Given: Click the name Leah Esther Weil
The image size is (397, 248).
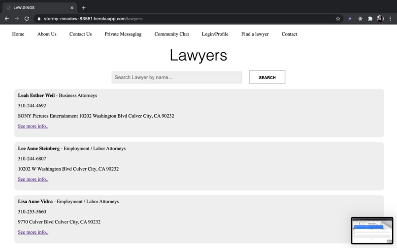Looking at the screenshot, I should (36, 95).
